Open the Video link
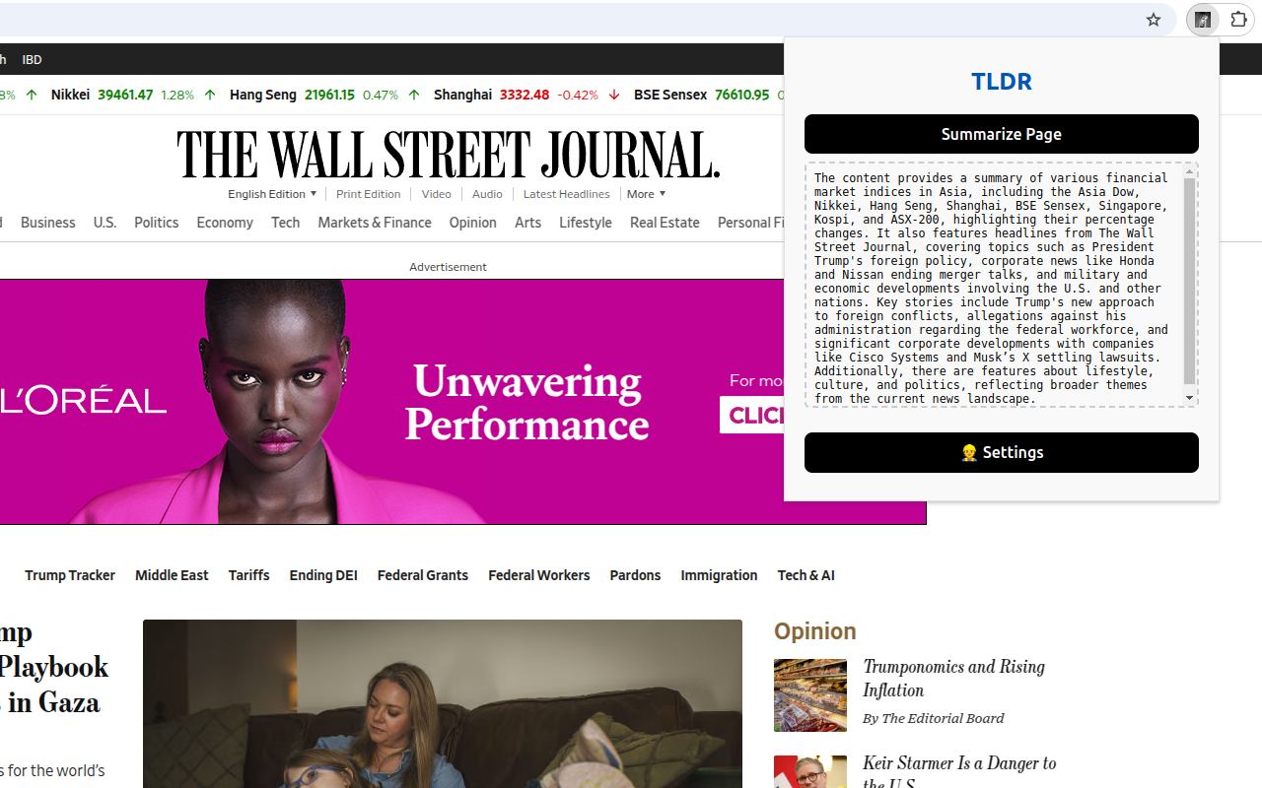Viewport: 1262px width, 788px height. (437, 194)
